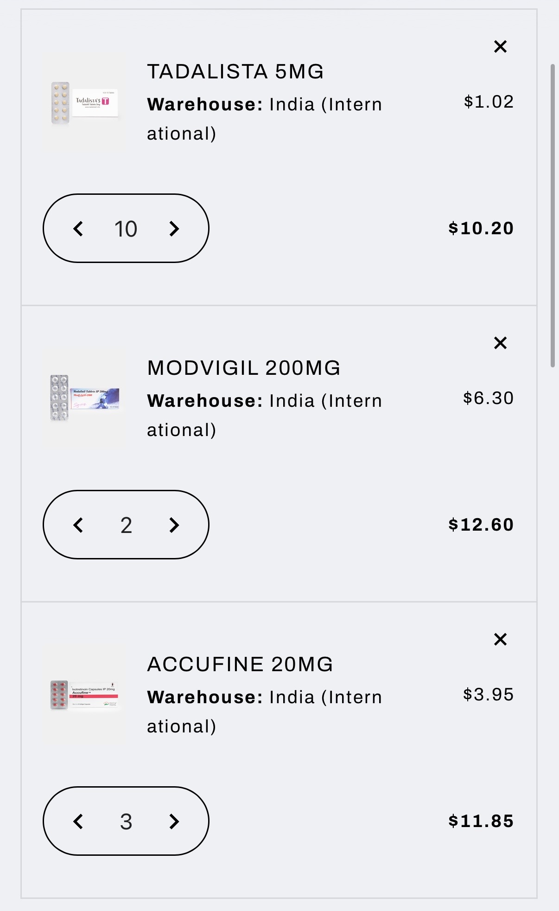
Task: Click the cart list scrollbar
Action: coord(553,216)
